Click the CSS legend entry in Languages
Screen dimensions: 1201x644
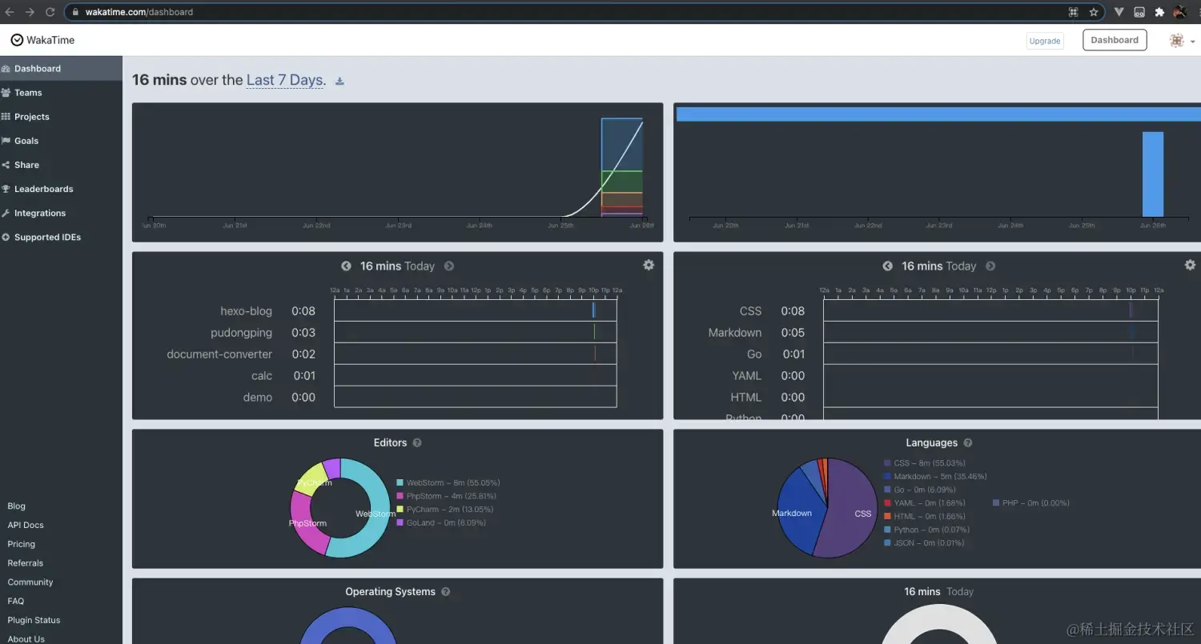point(925,463)
